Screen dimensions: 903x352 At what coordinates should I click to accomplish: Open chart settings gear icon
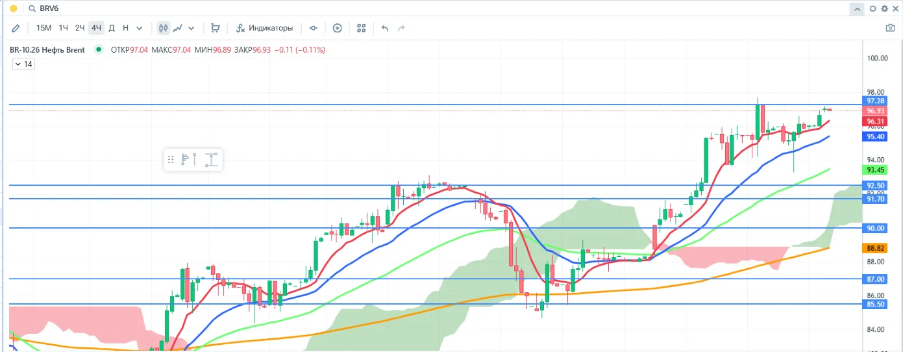[884, 8]
